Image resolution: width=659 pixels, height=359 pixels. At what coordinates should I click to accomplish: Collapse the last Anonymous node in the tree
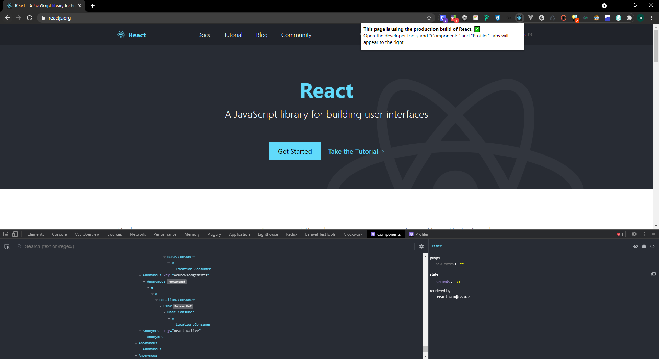tap(136, 356)
